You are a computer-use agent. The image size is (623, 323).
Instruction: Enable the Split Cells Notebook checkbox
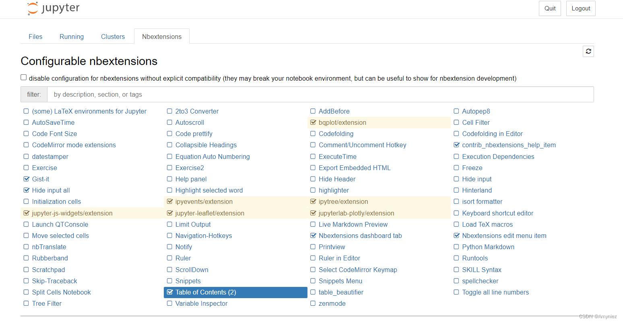click(x=26, y=292)
